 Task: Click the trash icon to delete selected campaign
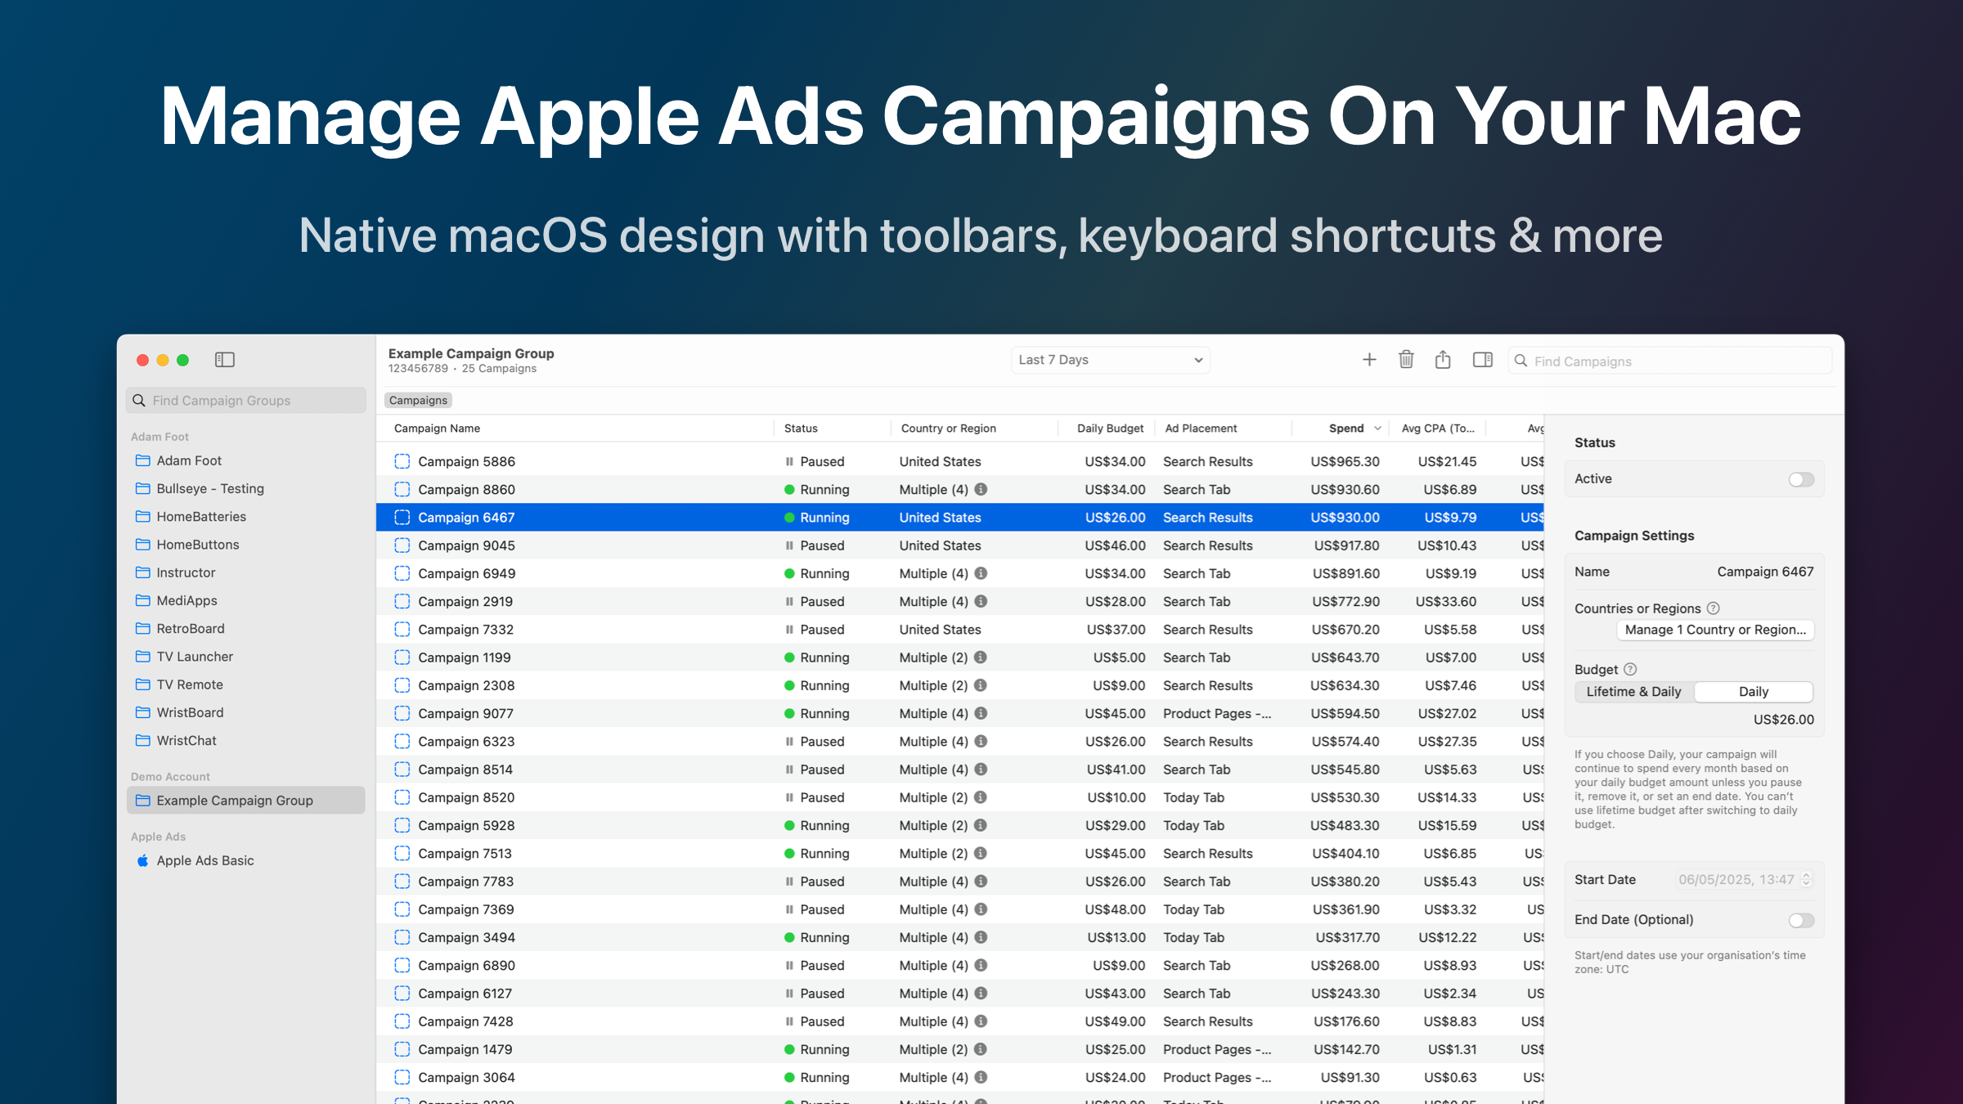tap(1406, 359)
